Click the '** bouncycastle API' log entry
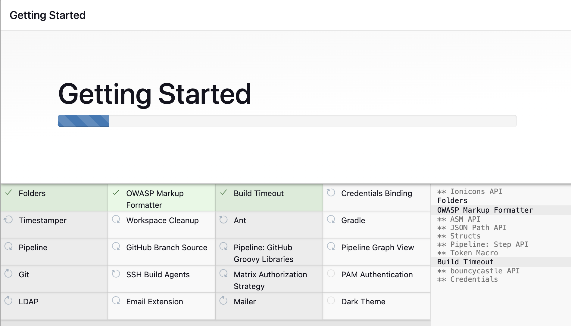 [478, 271]
